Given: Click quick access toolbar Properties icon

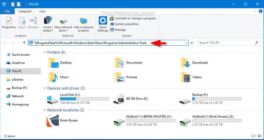Looking at the screenshot, I should (x=13, y=4).
